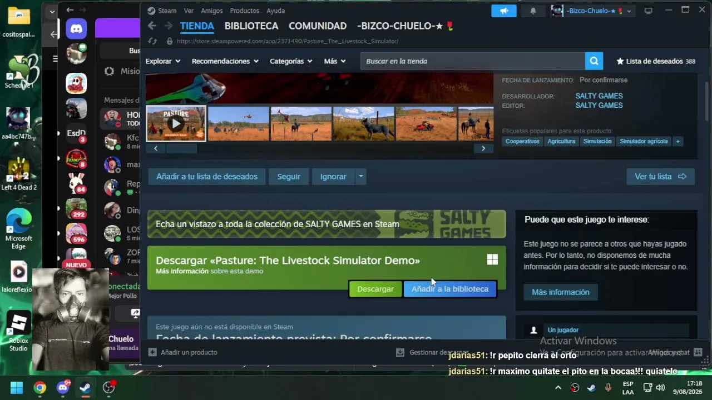Open Discord server with 596 badge
This screenshot has width=712, height=400.
coord(76,233)
